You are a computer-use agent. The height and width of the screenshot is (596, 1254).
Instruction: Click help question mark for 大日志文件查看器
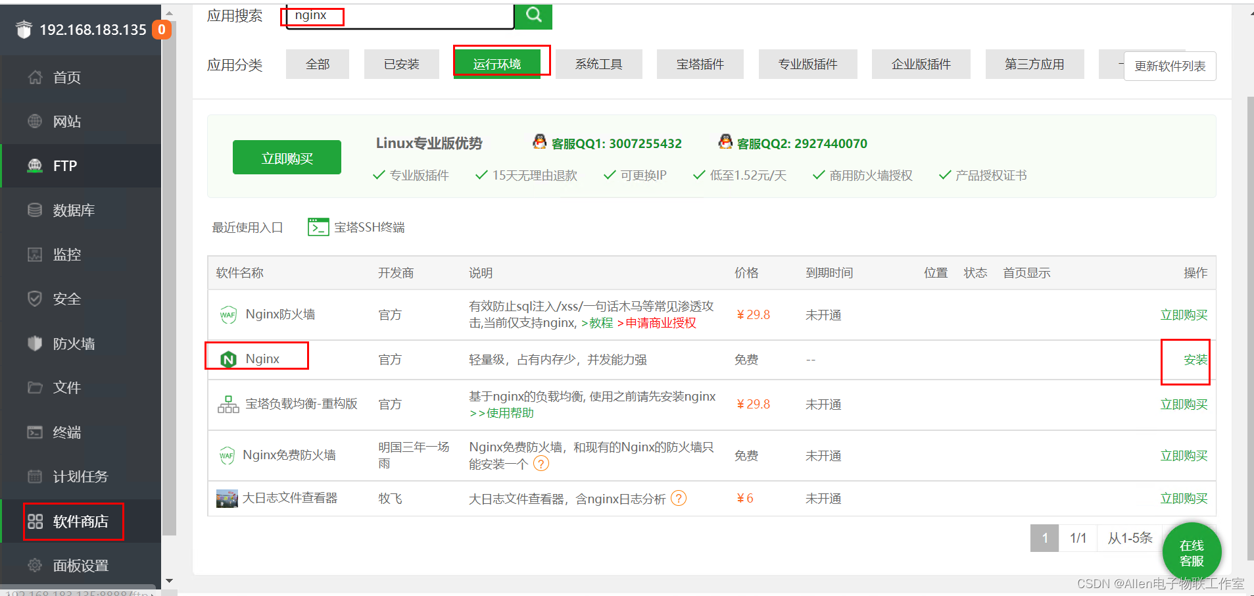click(x=679, y=499)
